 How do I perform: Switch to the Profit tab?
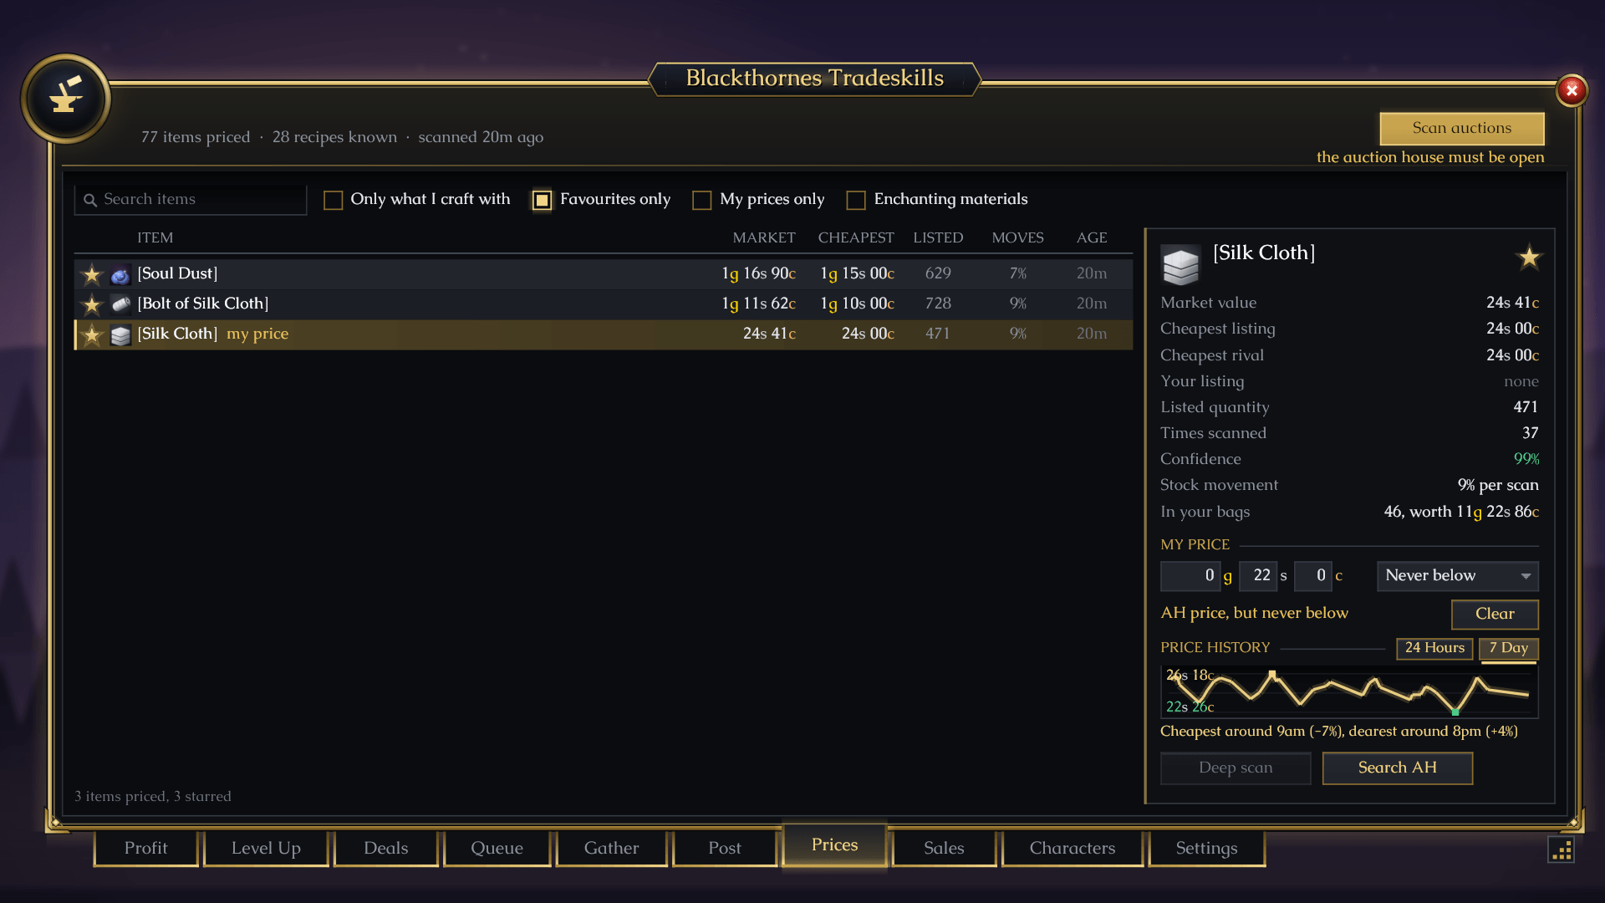[146, 848]
